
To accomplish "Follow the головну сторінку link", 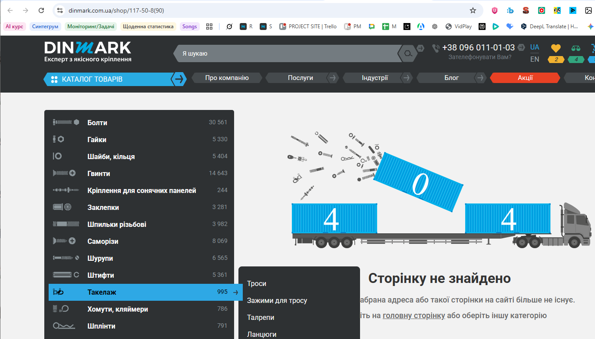I will pos(414,315).
